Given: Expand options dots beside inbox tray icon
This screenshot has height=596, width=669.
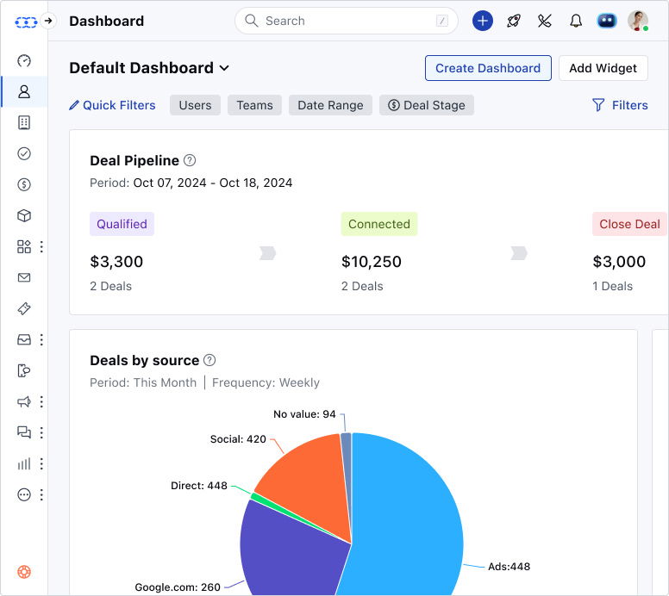Looking at the screenshot, I should pyautogui.click(x=41, y=339).
